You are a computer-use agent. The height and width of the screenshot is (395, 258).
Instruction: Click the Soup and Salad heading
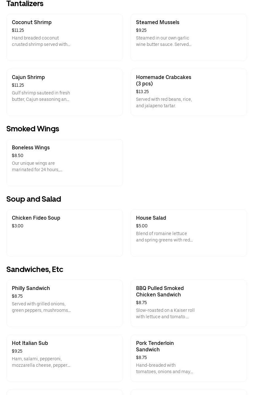pos(34,199)
